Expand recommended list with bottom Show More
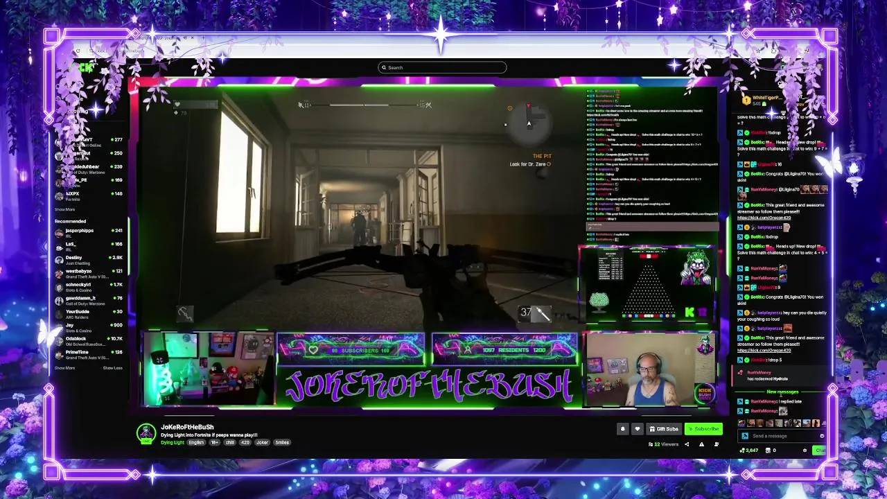Screen dimensions: 887x499 [x=64, y=368]
